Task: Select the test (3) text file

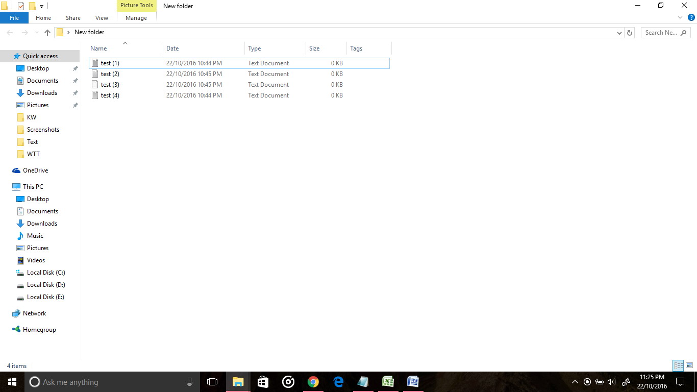Action: pyautogui.click(x=110, y=85)
